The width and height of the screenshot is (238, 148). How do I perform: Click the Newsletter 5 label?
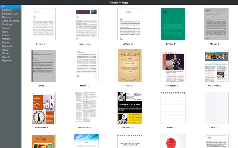128,128
